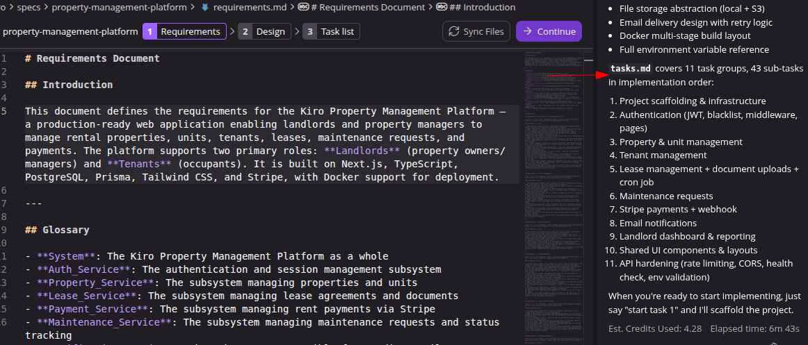Image resolution: width=808 pixels, height=345 pixels.
Task: Click breadcrumb chevron after requirements.md
Action: click(x=292, y=7)
